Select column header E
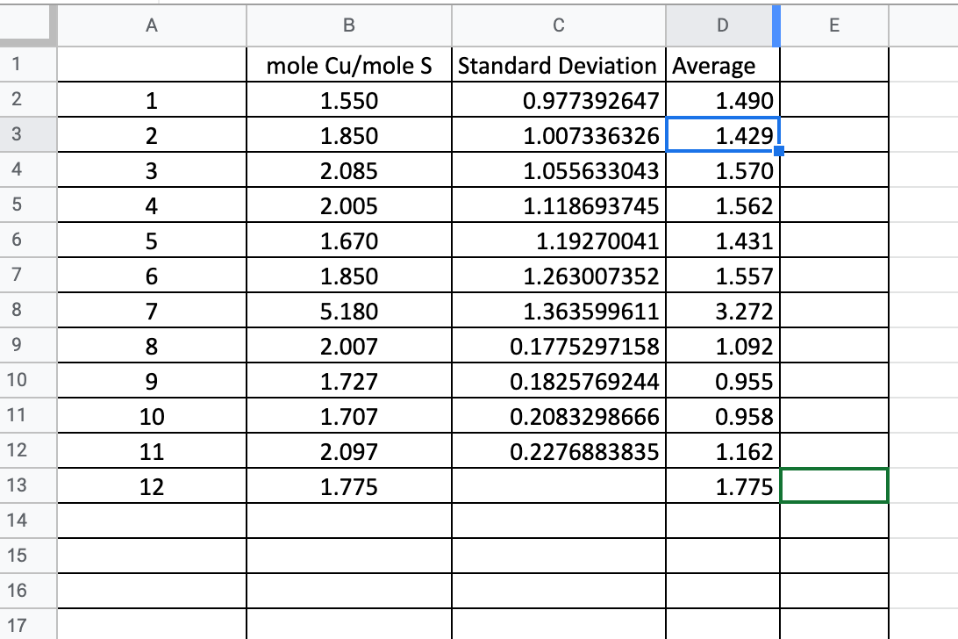The image size is (958, 639). tap(834, 25)
